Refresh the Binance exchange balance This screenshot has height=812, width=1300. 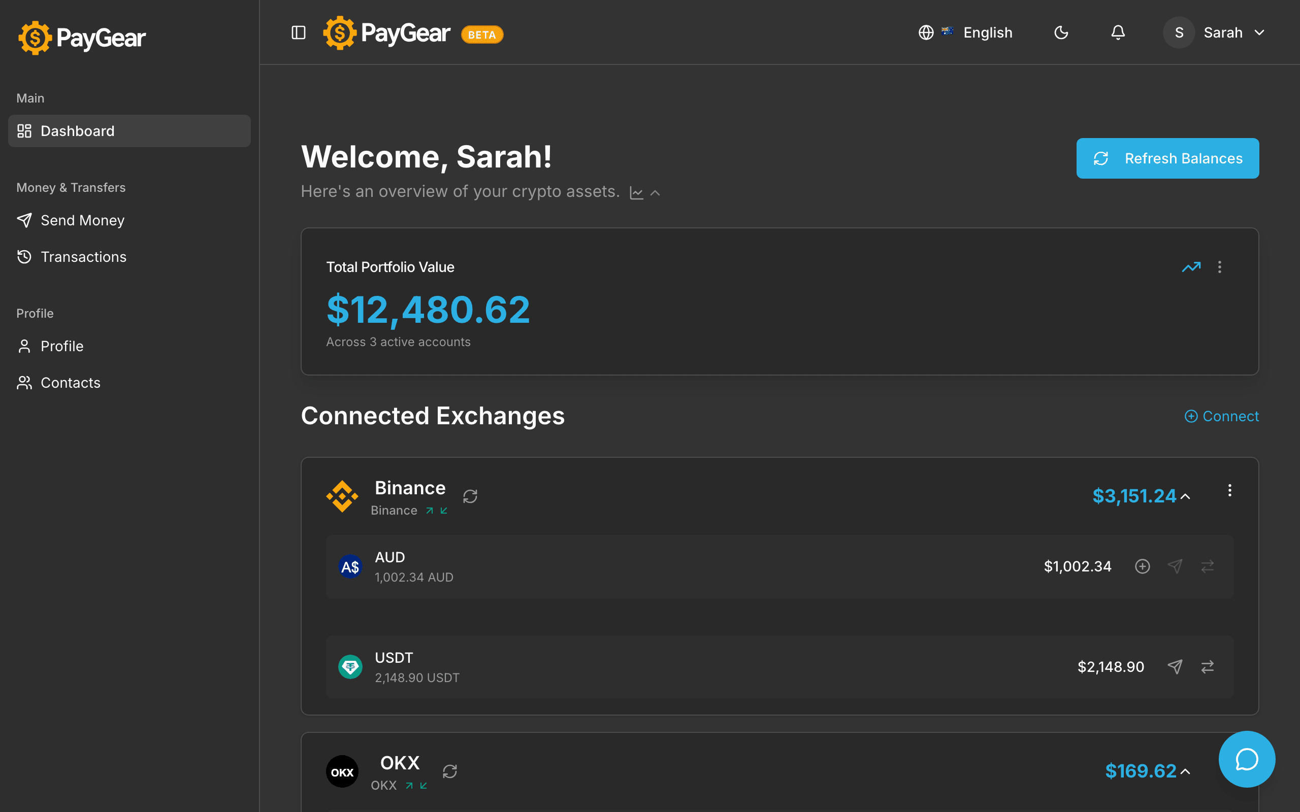pos(470,496)
